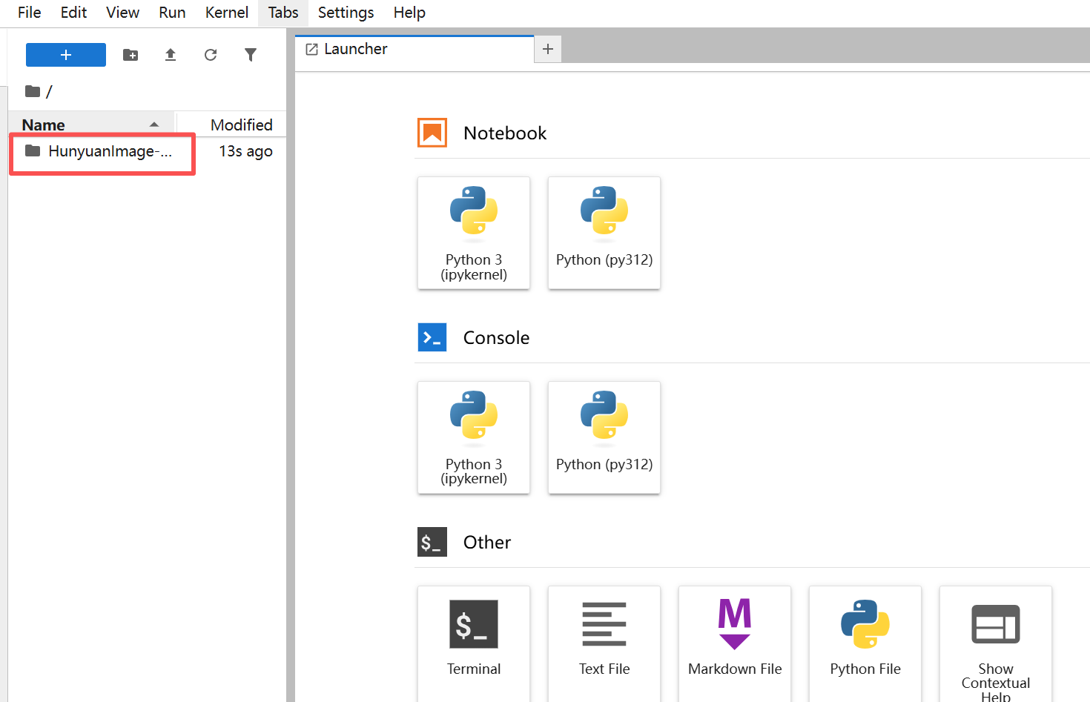Click the root folder breadcrumb icon
Image resolution: width=1090 pixels, height=702 pixels.
33,91
